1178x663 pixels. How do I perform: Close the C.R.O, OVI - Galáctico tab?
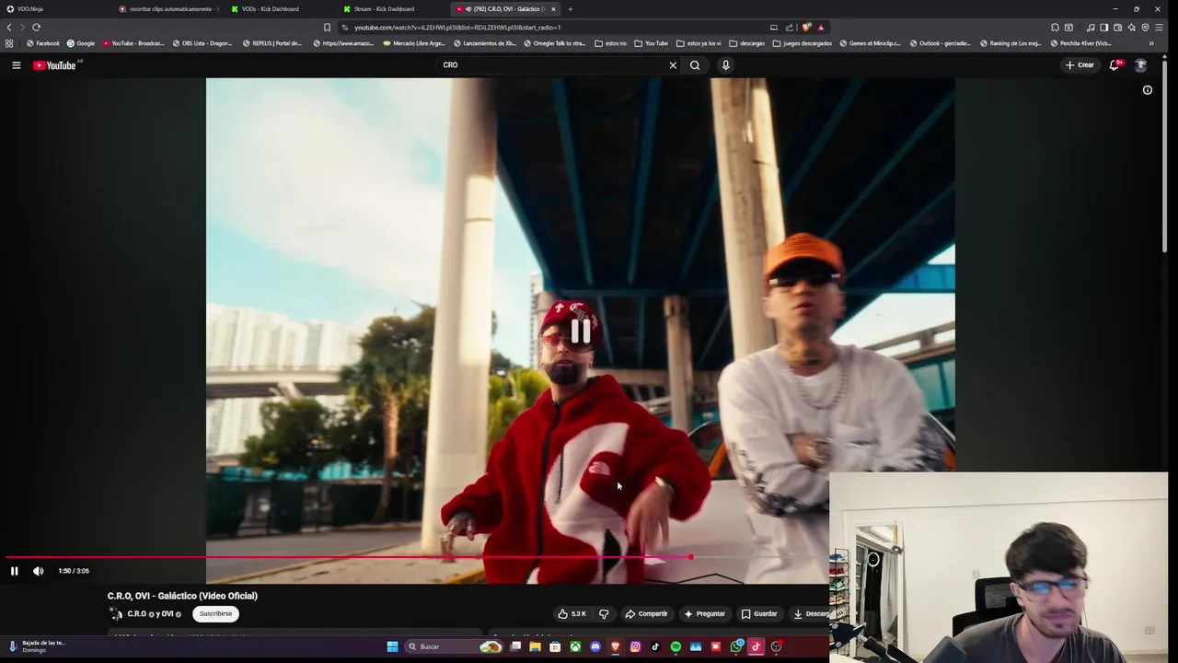[x=553, y=9]
